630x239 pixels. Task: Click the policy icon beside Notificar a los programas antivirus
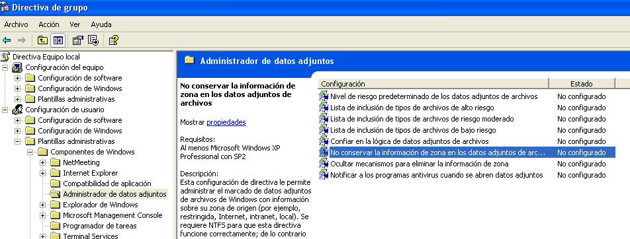click(x=324, y=175)
